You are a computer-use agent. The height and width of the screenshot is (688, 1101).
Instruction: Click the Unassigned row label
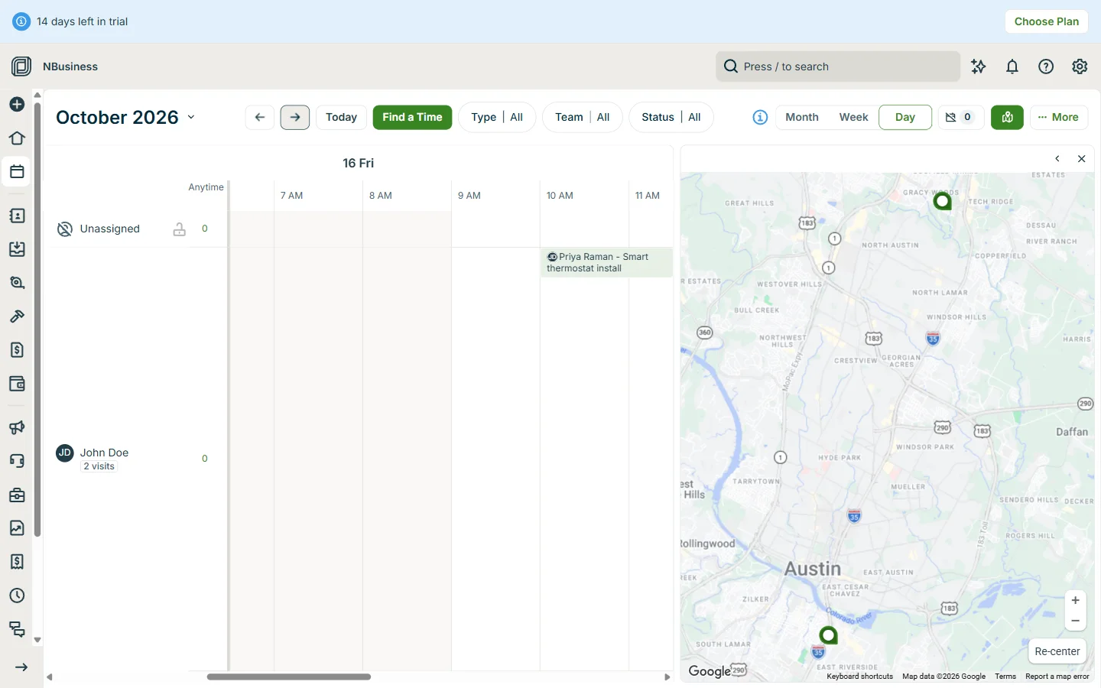(110, 229)
